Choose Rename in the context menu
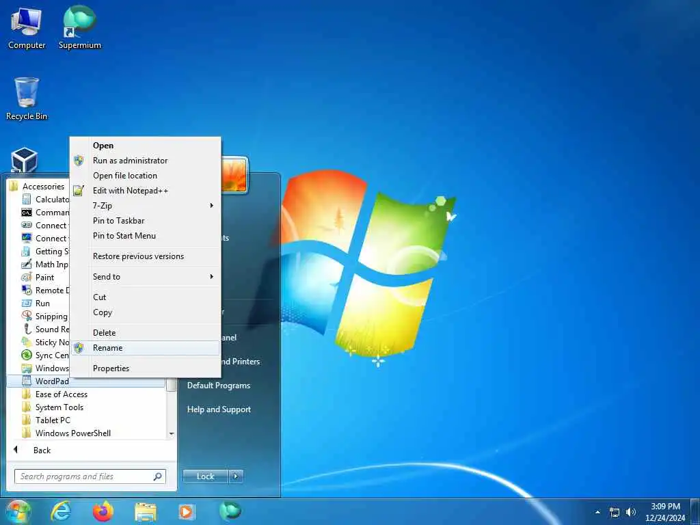 [x=145, y=348]
